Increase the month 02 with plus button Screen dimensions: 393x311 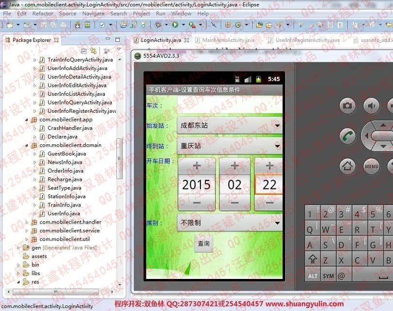(x=235, y=166)
